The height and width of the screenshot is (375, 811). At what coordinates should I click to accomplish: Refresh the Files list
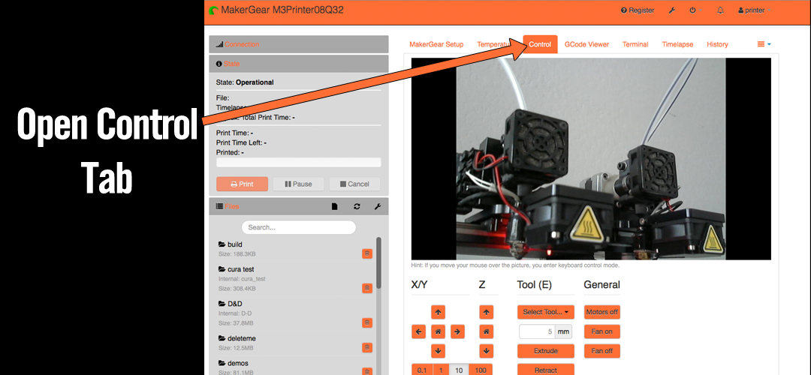pyautogui.click(x=357, y=206)
